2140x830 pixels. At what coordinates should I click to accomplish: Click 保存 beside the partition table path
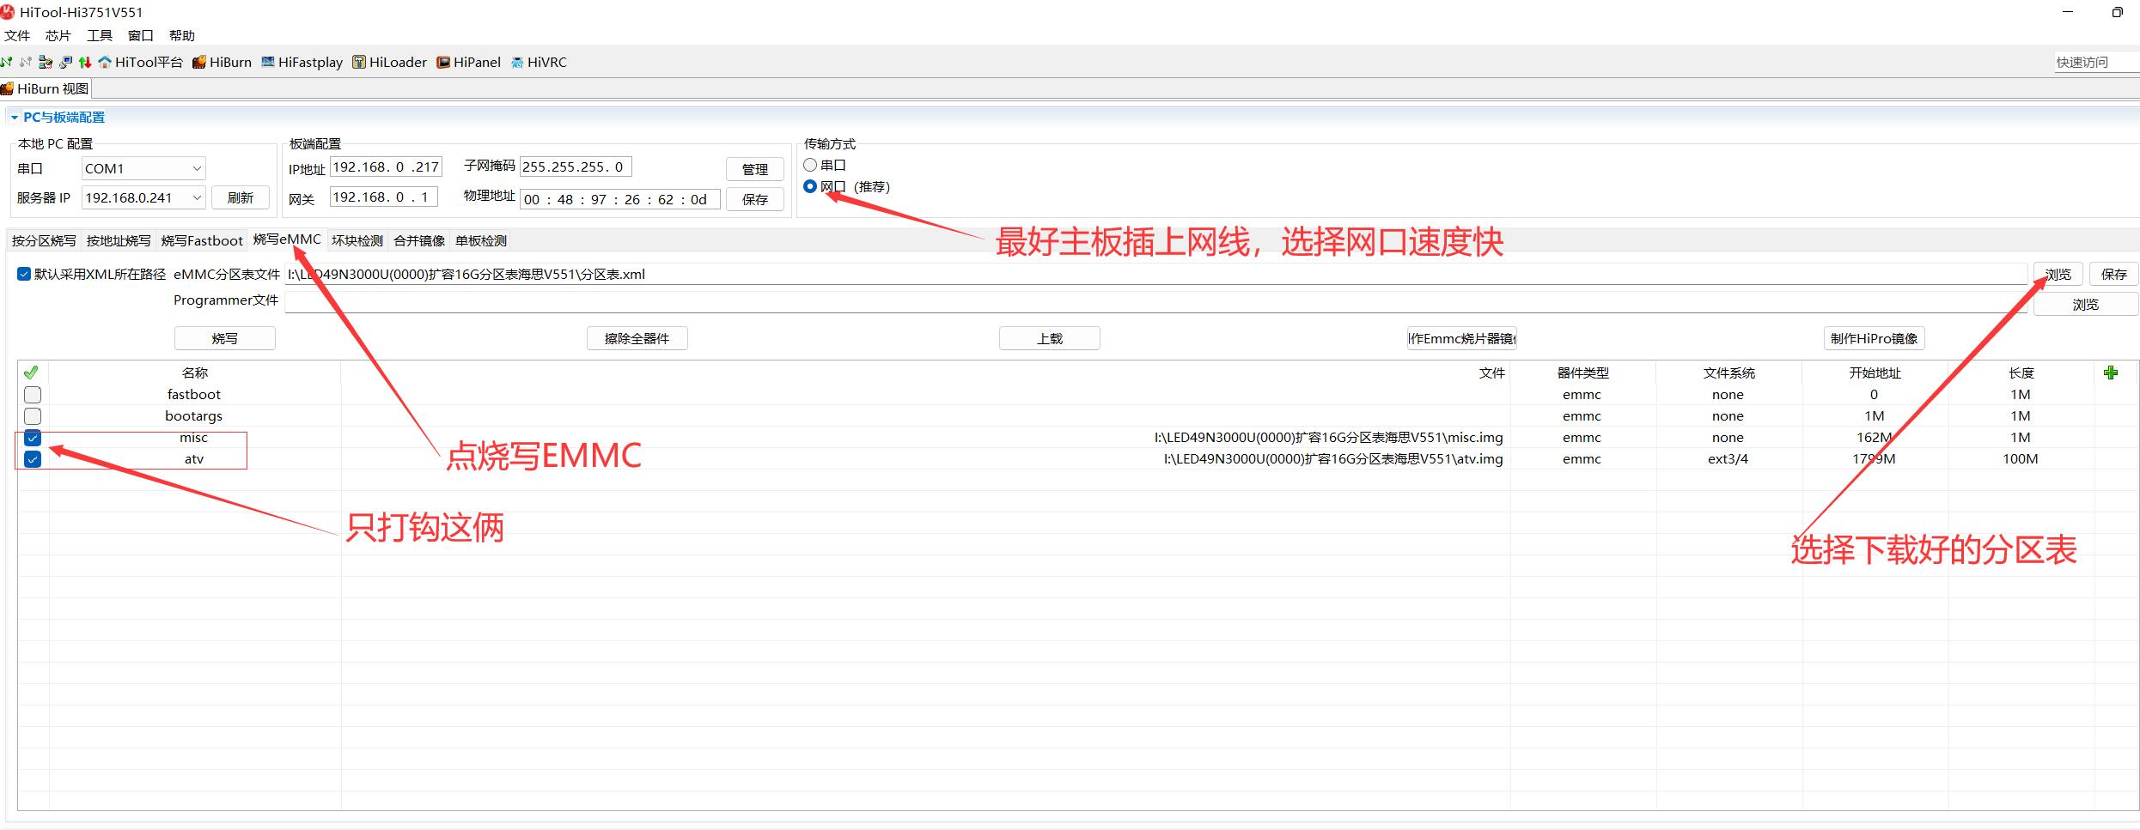[x=2113, y=274]
